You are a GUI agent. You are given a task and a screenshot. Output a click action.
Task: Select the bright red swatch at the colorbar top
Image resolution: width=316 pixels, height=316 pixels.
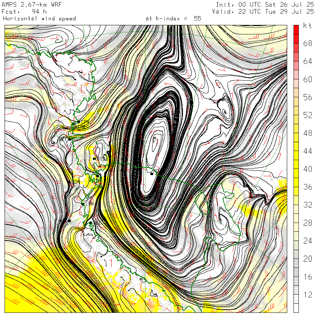pos(296,30)
